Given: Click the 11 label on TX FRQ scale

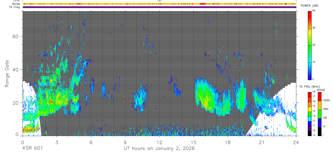Looking at the screenshot, I should click(x=313, y=125).
